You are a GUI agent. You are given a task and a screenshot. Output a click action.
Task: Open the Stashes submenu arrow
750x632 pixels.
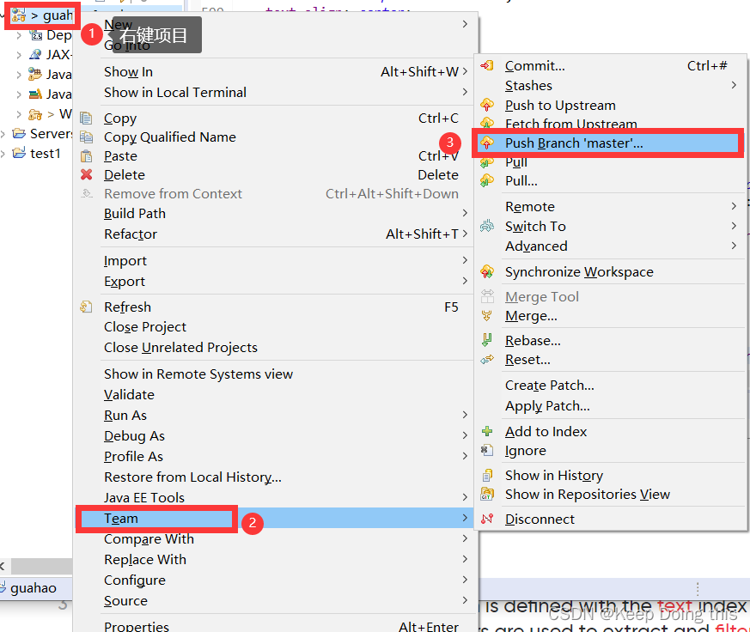tap(734, 85)
